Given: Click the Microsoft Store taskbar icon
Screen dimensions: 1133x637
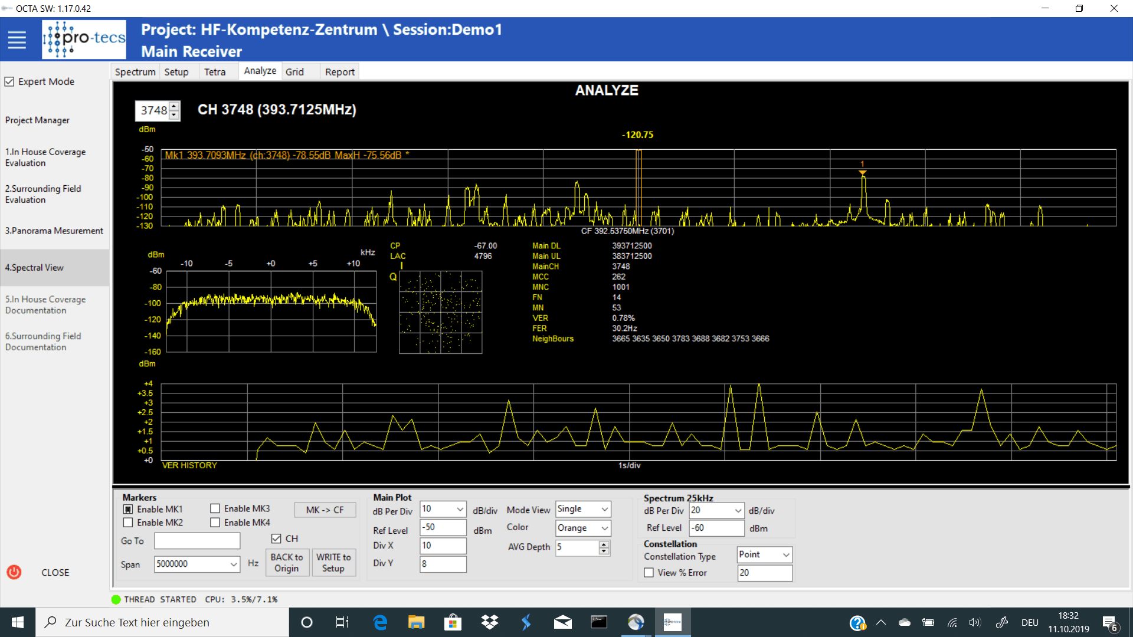Looking at the screenshot, I should click(453, 622).
